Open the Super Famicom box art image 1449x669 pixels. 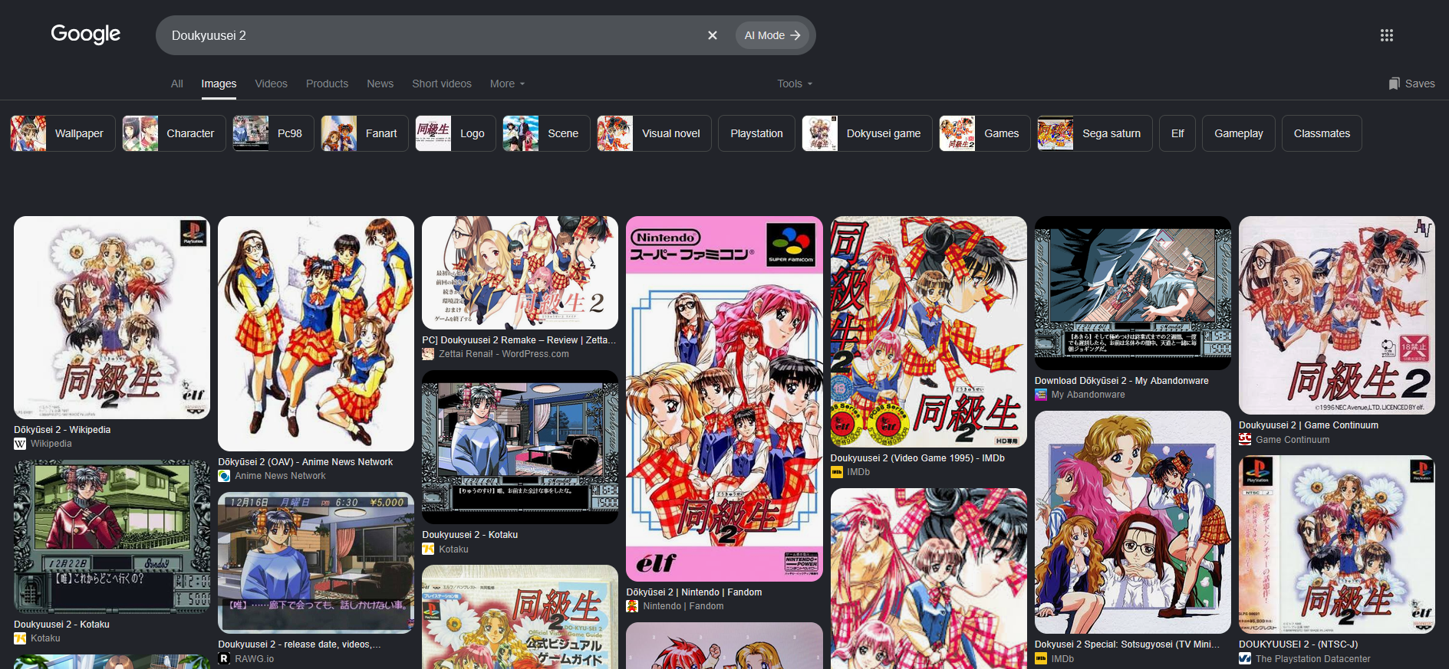(724, 398)
